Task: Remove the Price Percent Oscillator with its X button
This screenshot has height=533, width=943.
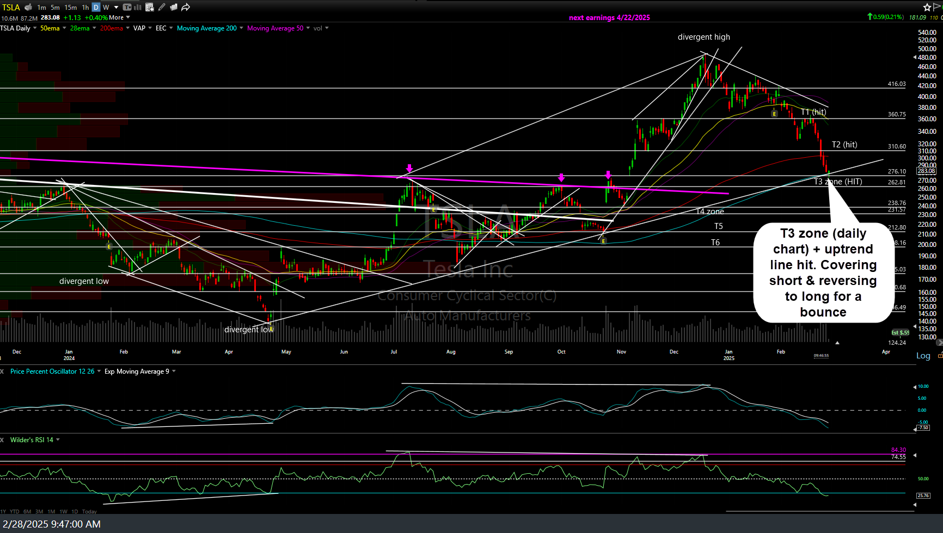Action: 2,371
